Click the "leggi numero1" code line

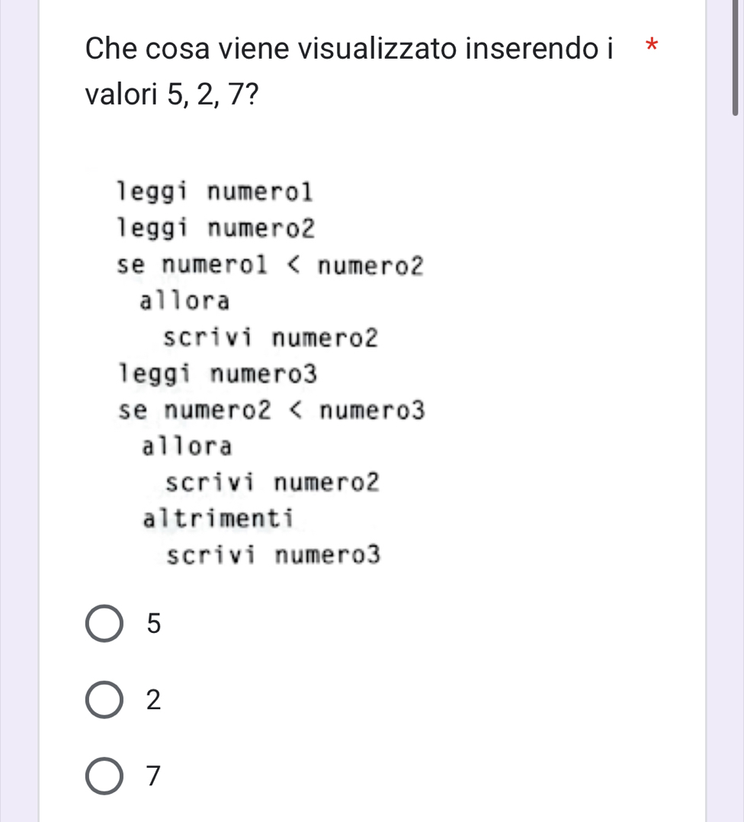click(215, 191)
